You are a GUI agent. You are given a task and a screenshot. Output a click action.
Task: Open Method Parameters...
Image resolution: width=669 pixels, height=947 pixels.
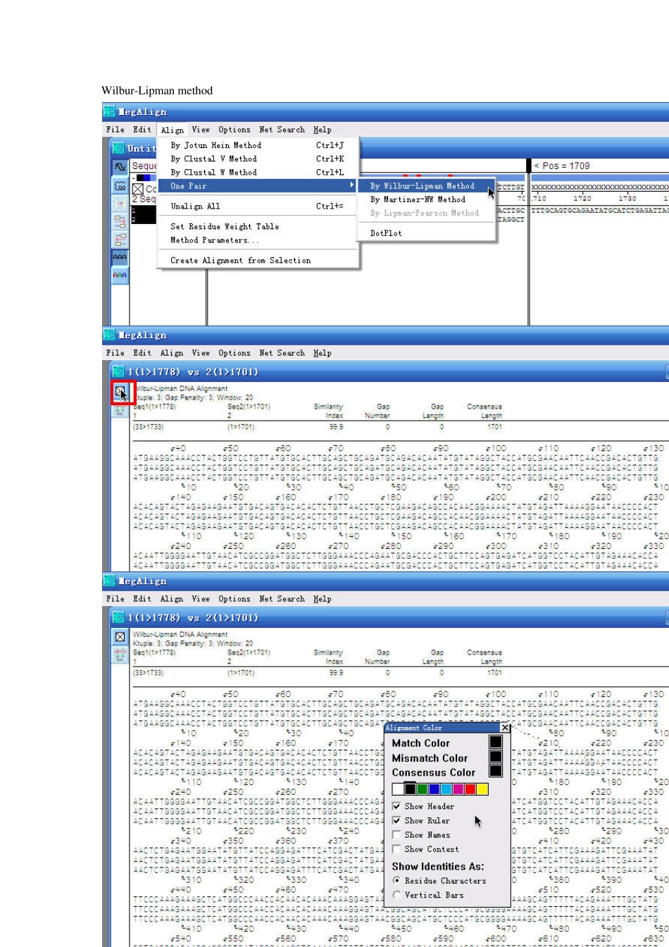(x=258, y=240)
